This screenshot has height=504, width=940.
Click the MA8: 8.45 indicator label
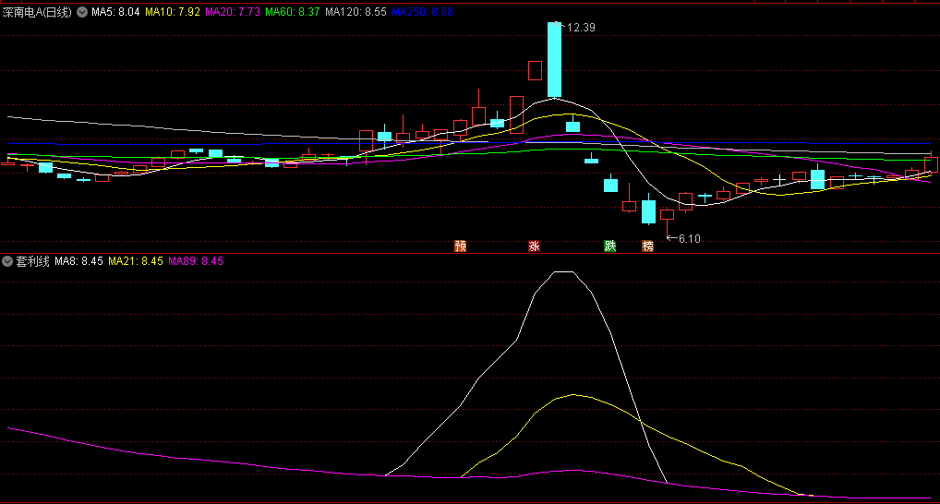[x=78, y=261]
